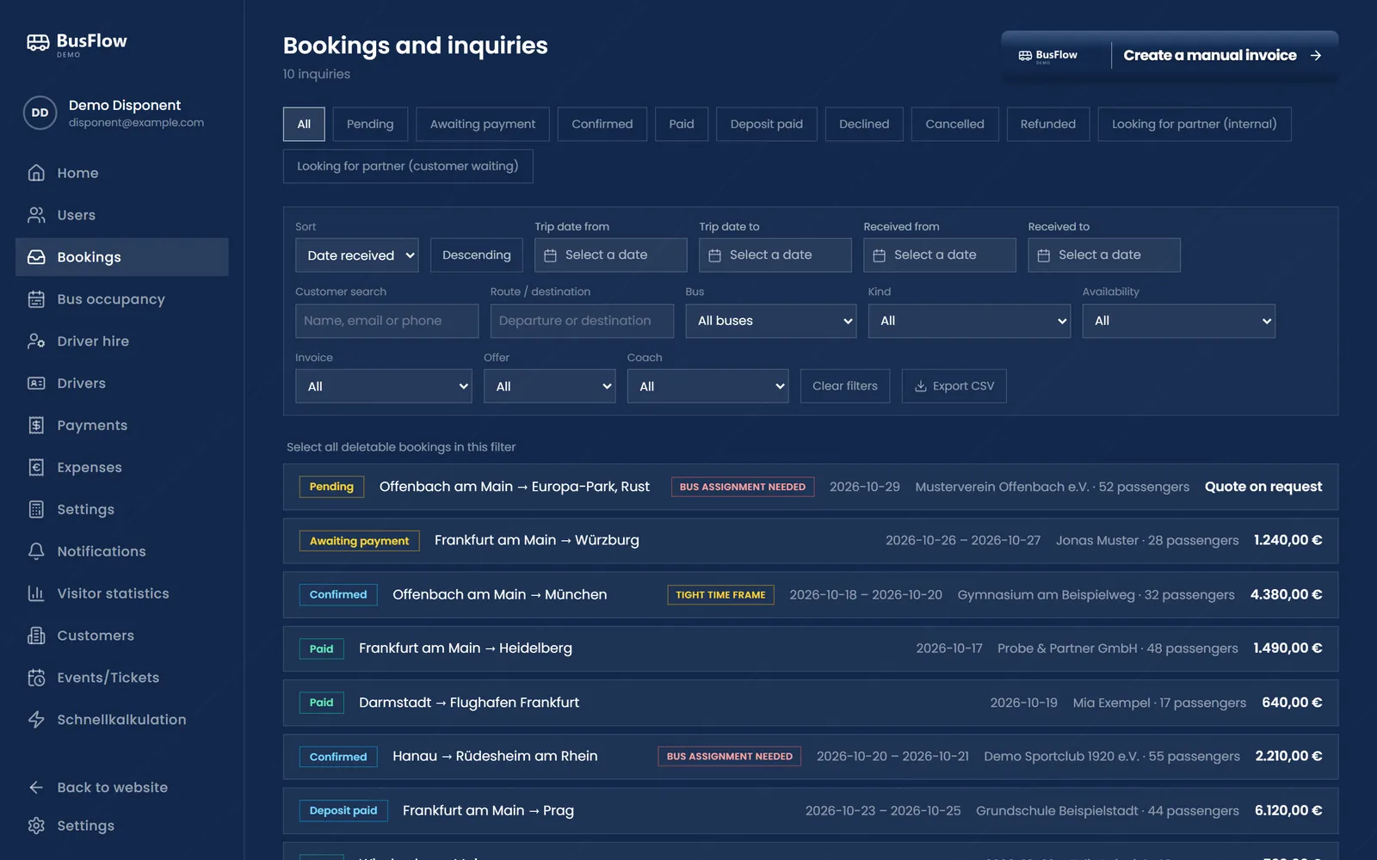Open Frankfurt am Main → Würzburg booking
Screen dimensions: 1377x860
(x=811, y=541)
